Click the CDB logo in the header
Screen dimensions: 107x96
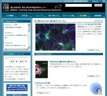[6, 7]
